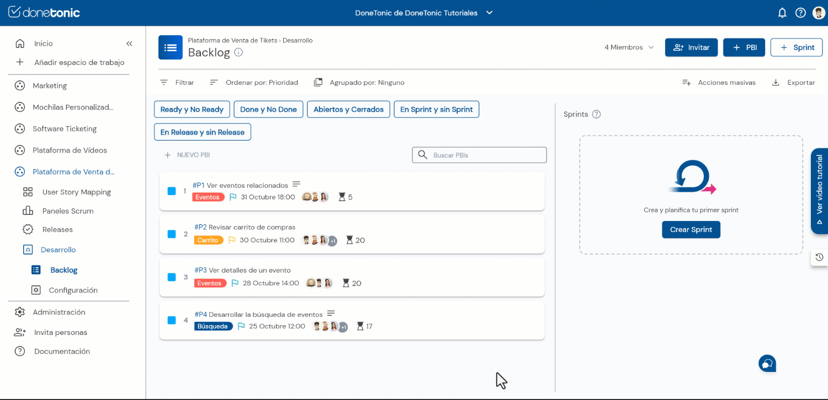Go to Releases in sidebar

pos(57,229)
